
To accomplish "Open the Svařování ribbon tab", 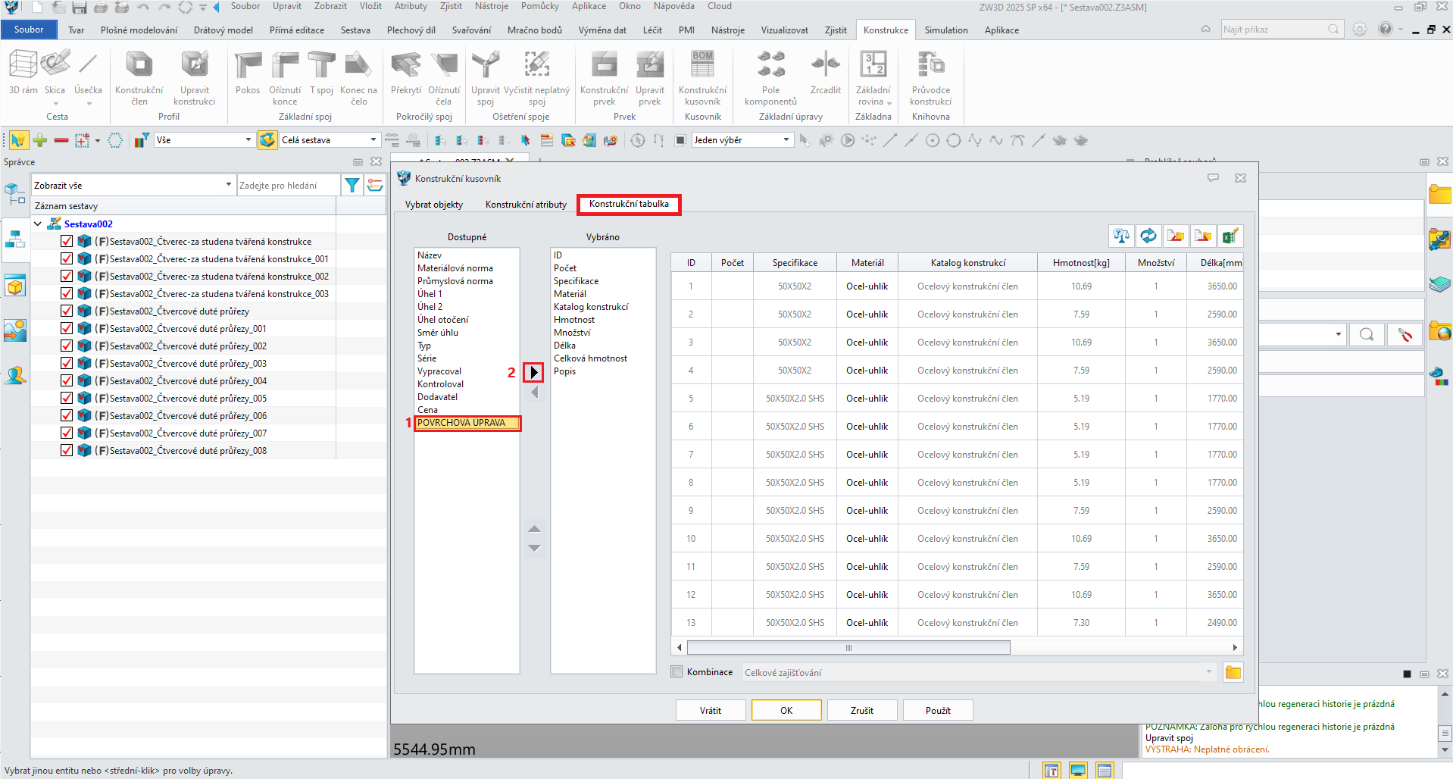I will [471, 30].
